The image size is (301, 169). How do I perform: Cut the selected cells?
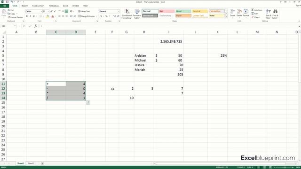click(10, 10)
